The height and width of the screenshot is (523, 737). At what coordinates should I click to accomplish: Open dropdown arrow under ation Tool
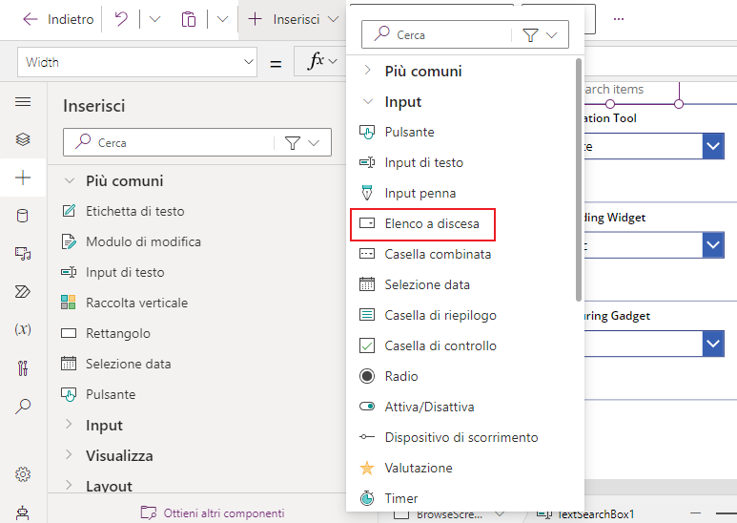[713, 146]
